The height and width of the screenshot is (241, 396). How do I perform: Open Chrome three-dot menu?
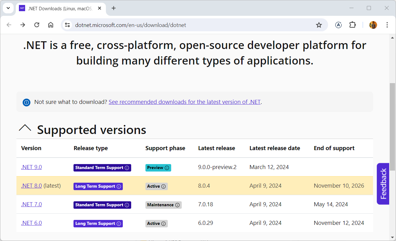point(387,25)
